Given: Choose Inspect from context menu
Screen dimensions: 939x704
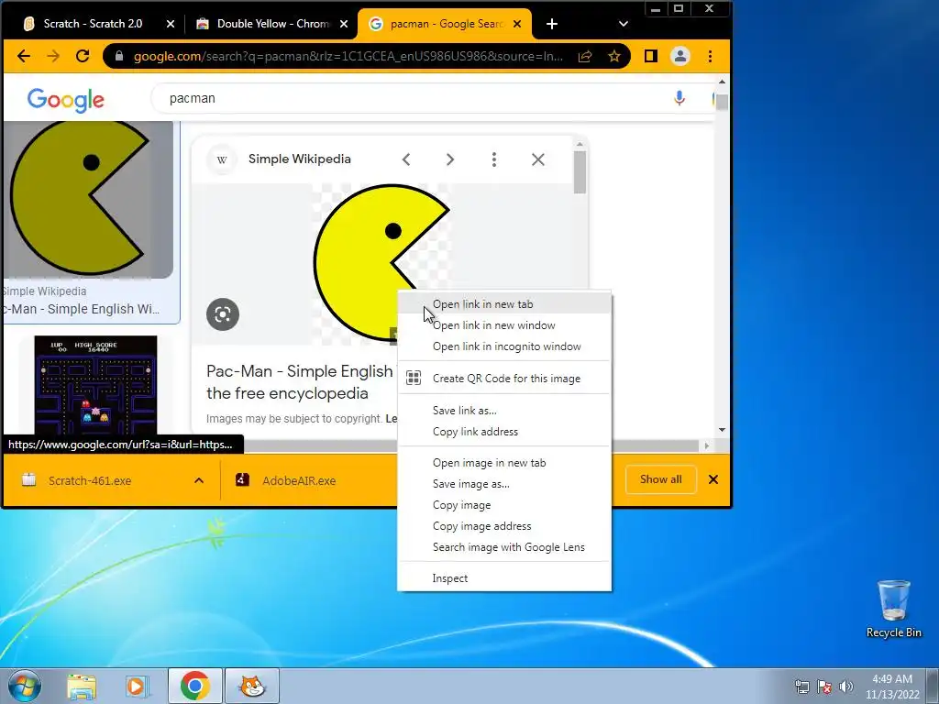Looking at the screenshot, I should (504, 578).
